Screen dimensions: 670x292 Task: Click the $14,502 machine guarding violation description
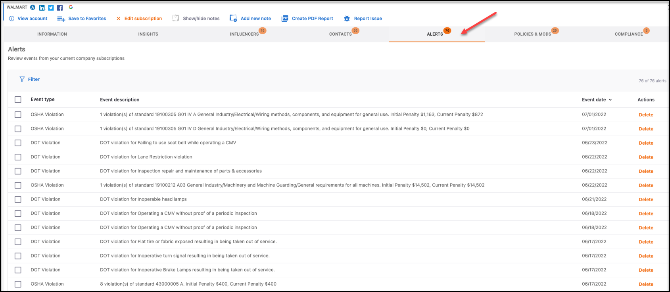[292, 185]
